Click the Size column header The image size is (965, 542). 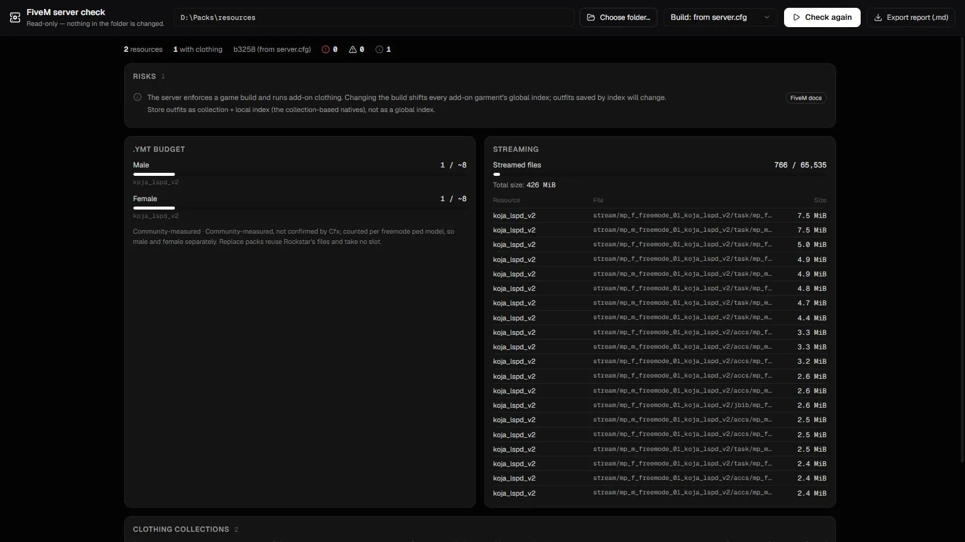point(820,200)
